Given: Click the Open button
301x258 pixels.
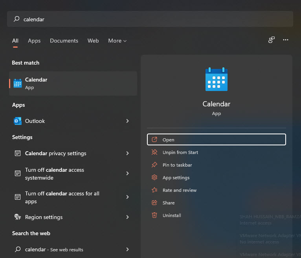Looking at the screenshot, I should (x=217, y=139).
